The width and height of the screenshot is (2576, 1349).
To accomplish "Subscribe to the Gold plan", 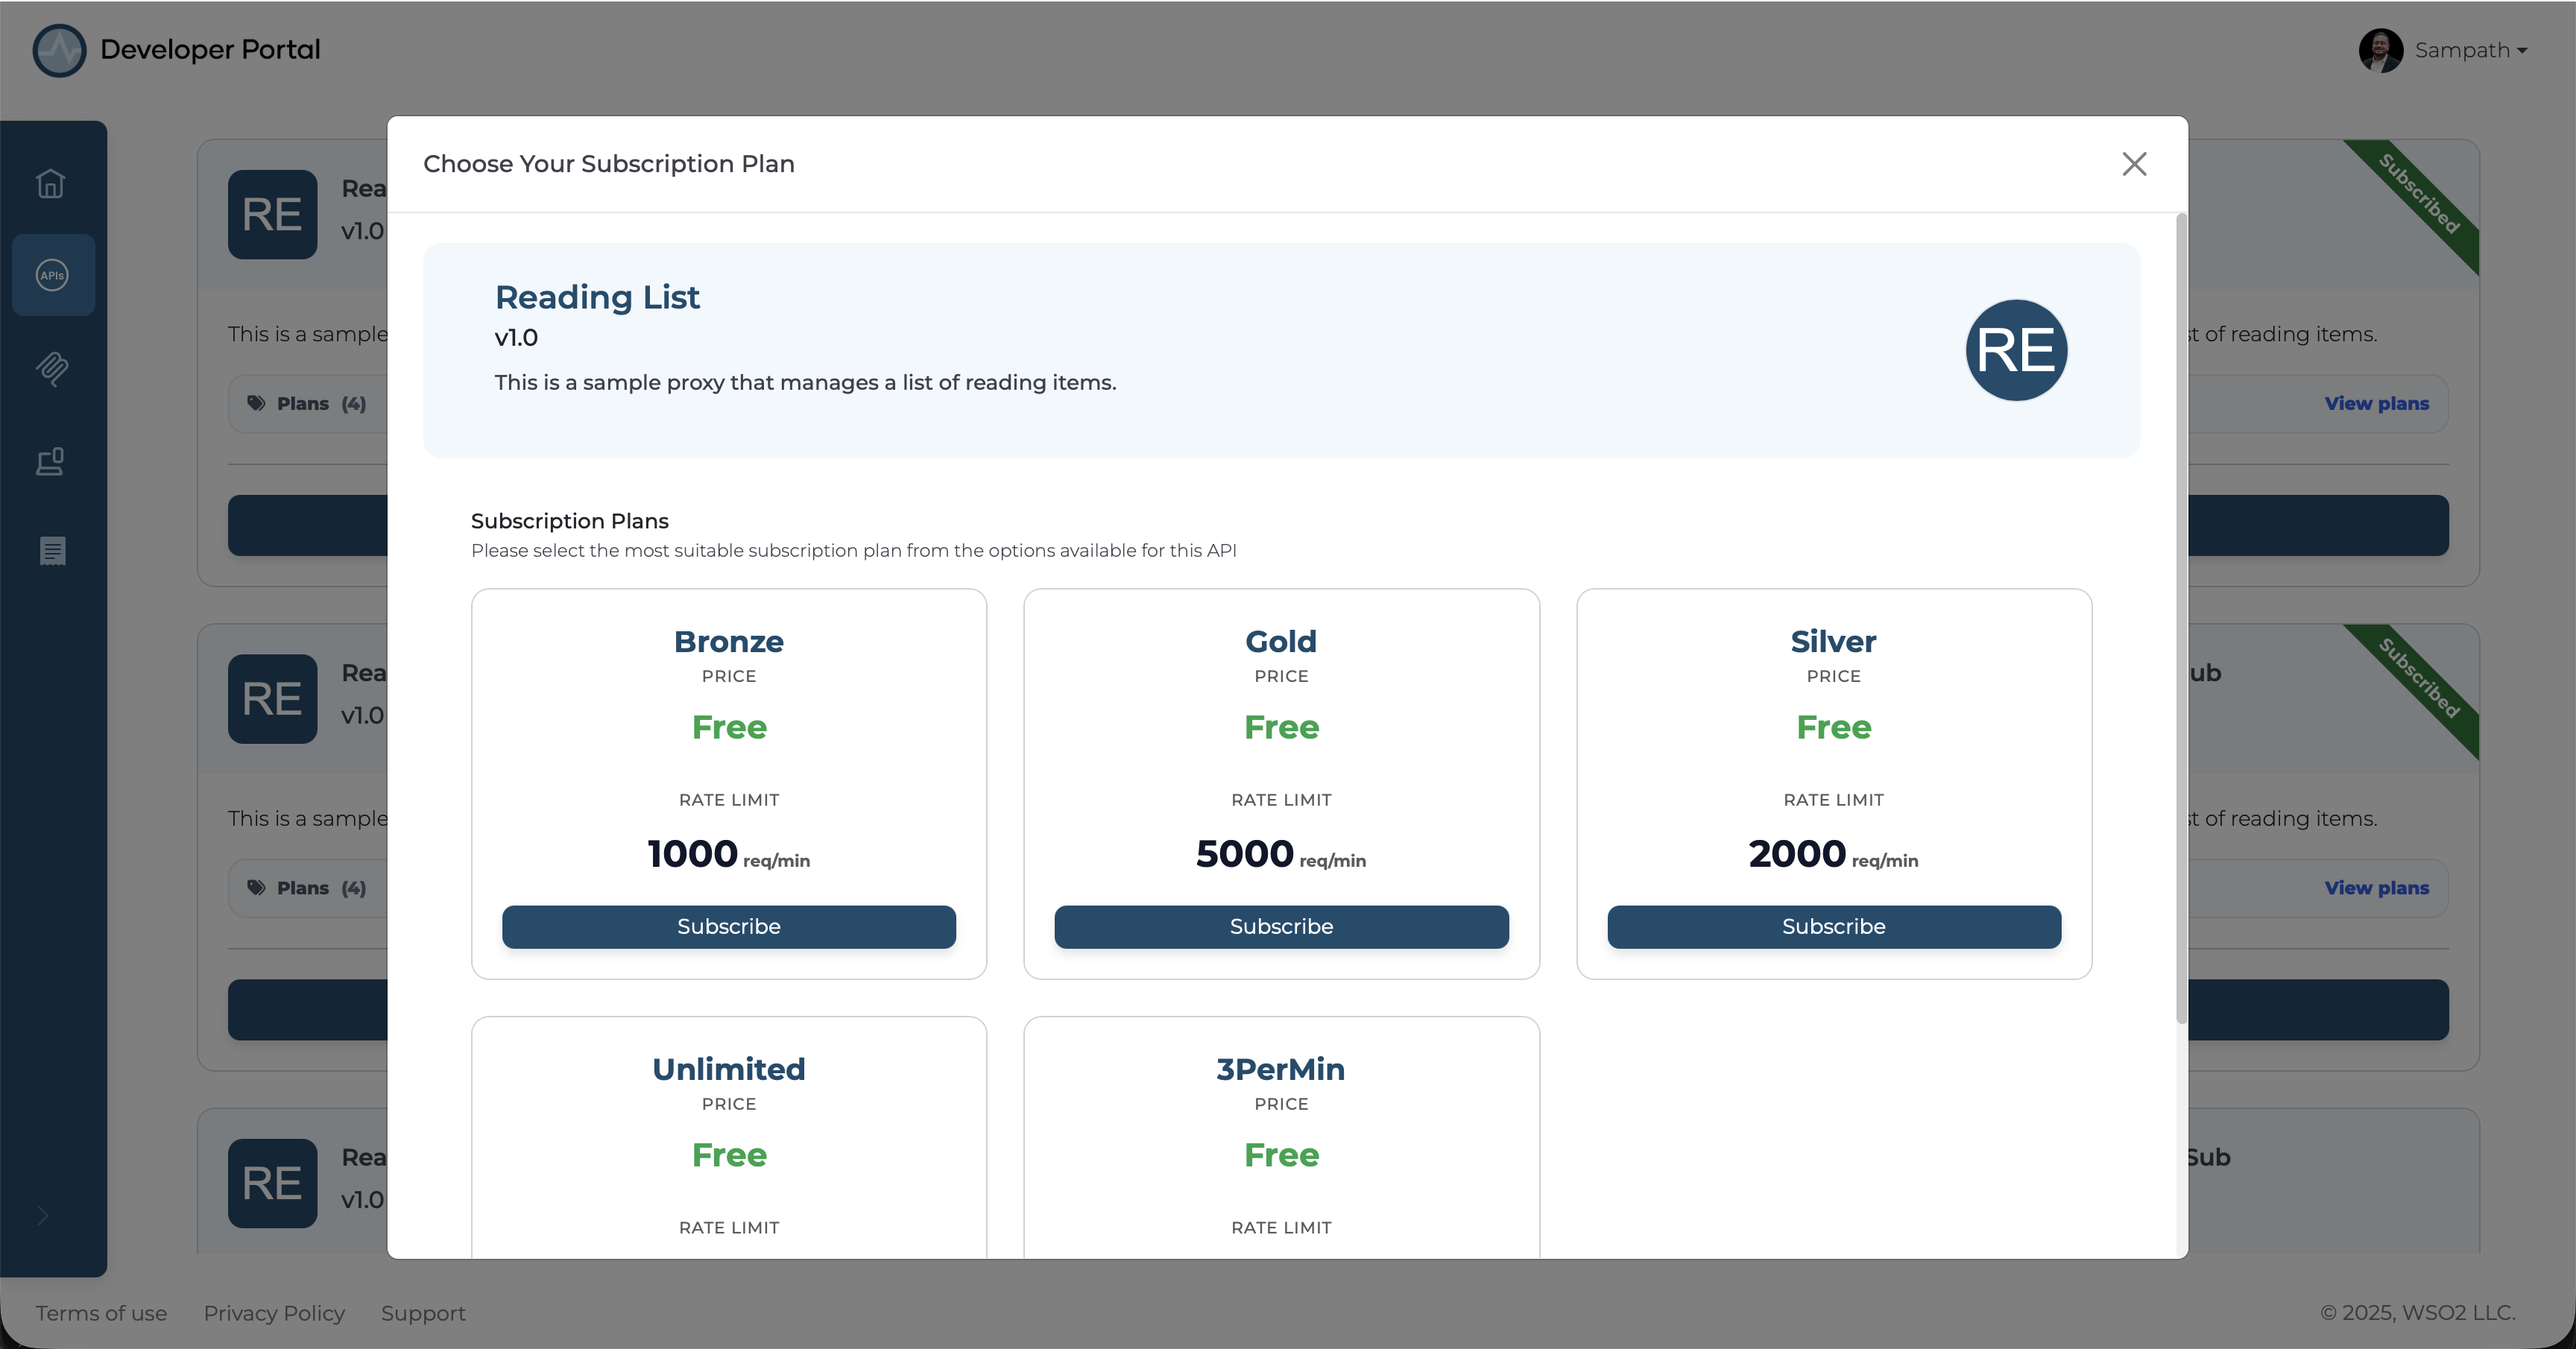I will (1281, 926).
